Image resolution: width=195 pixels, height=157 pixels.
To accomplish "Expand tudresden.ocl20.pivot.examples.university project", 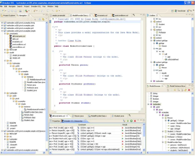I will click(2, 150).
